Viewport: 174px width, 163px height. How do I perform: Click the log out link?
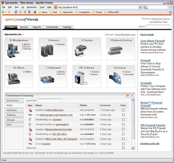click(x=166, y=19)
